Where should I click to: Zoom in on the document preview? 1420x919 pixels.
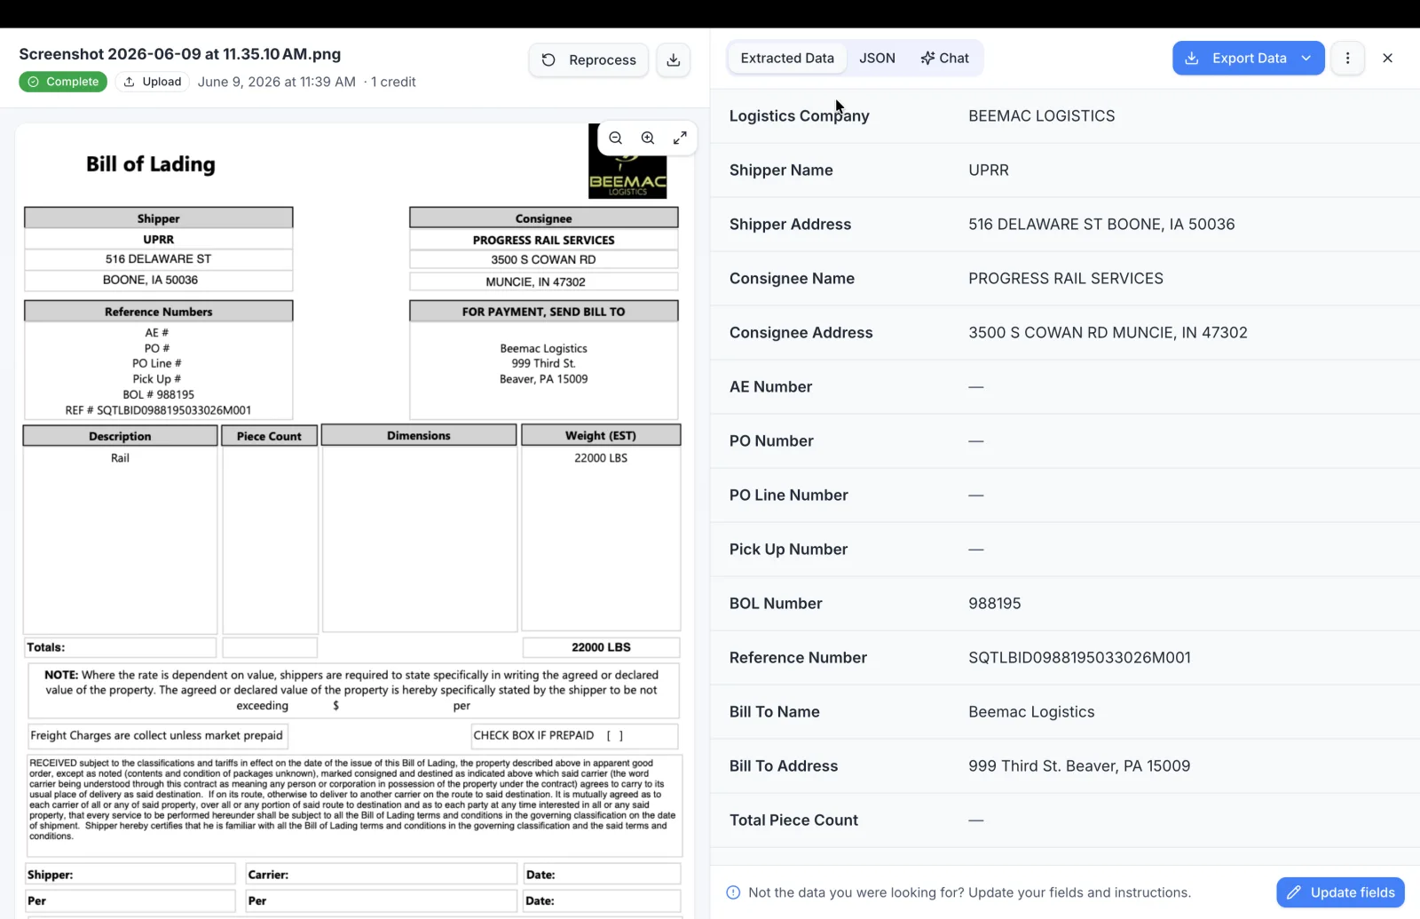648,138
